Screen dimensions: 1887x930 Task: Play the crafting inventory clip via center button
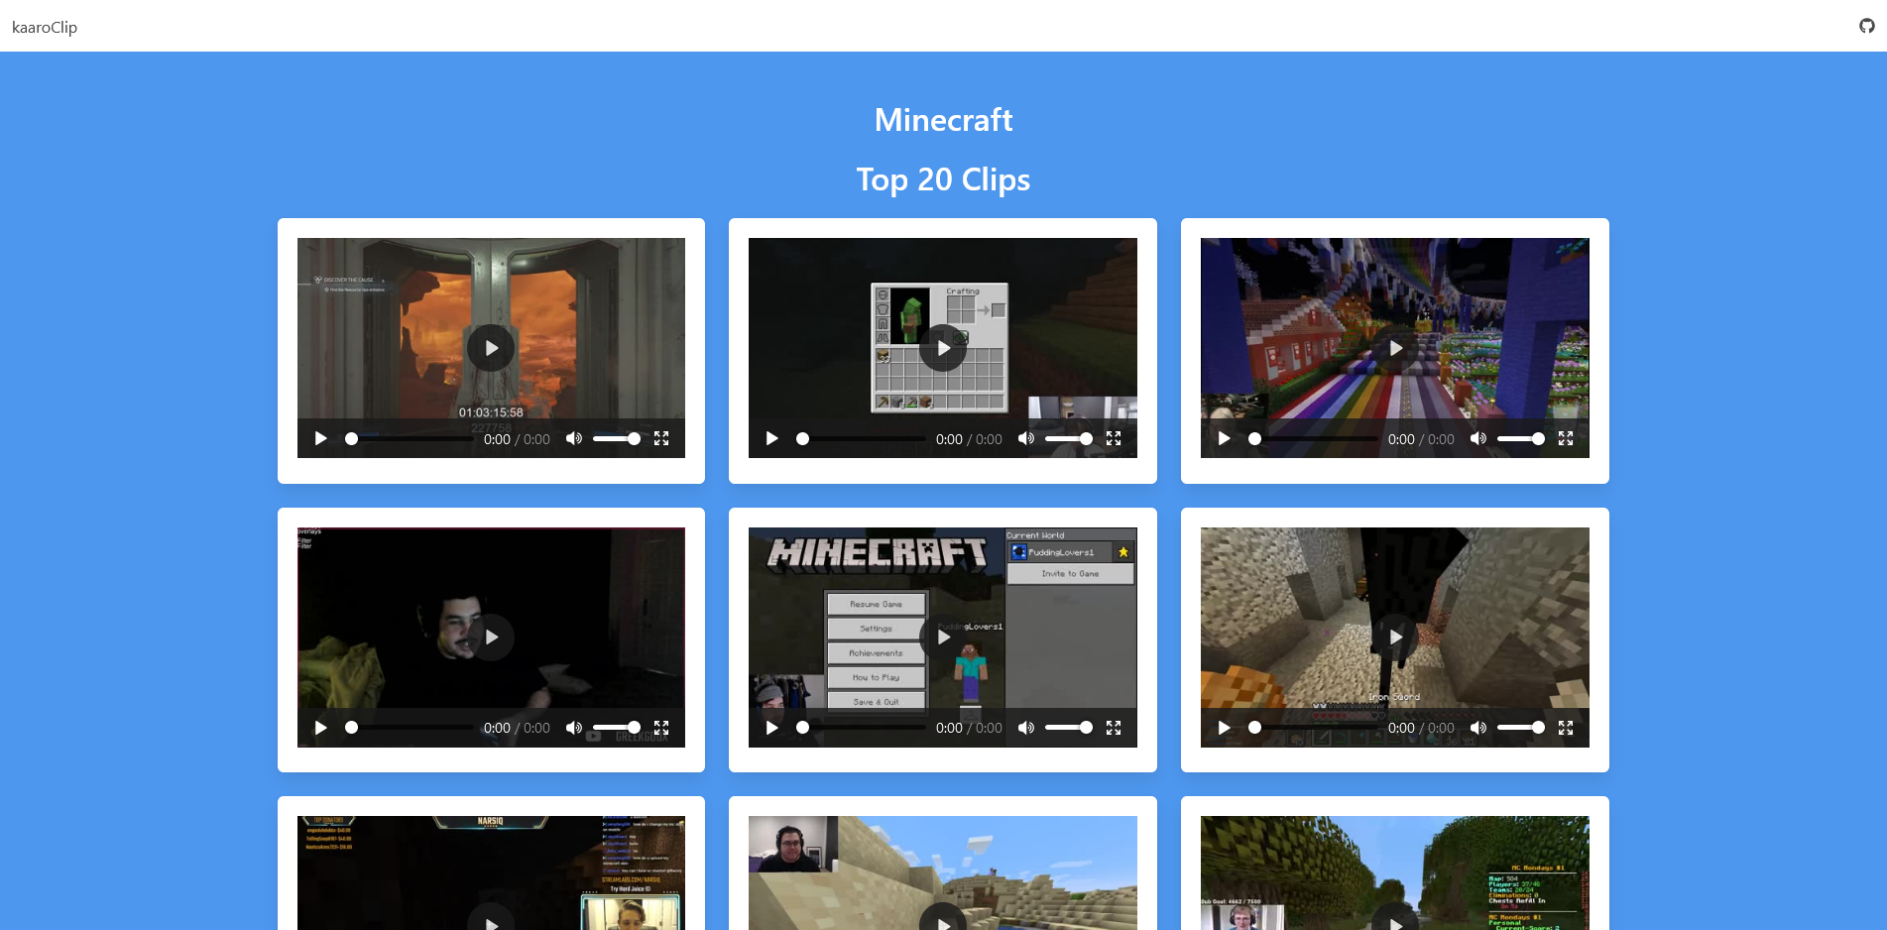click(x=943, y=348)
